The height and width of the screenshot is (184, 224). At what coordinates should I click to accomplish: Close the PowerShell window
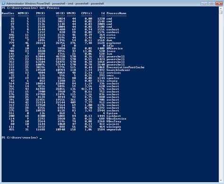(219, 3)
